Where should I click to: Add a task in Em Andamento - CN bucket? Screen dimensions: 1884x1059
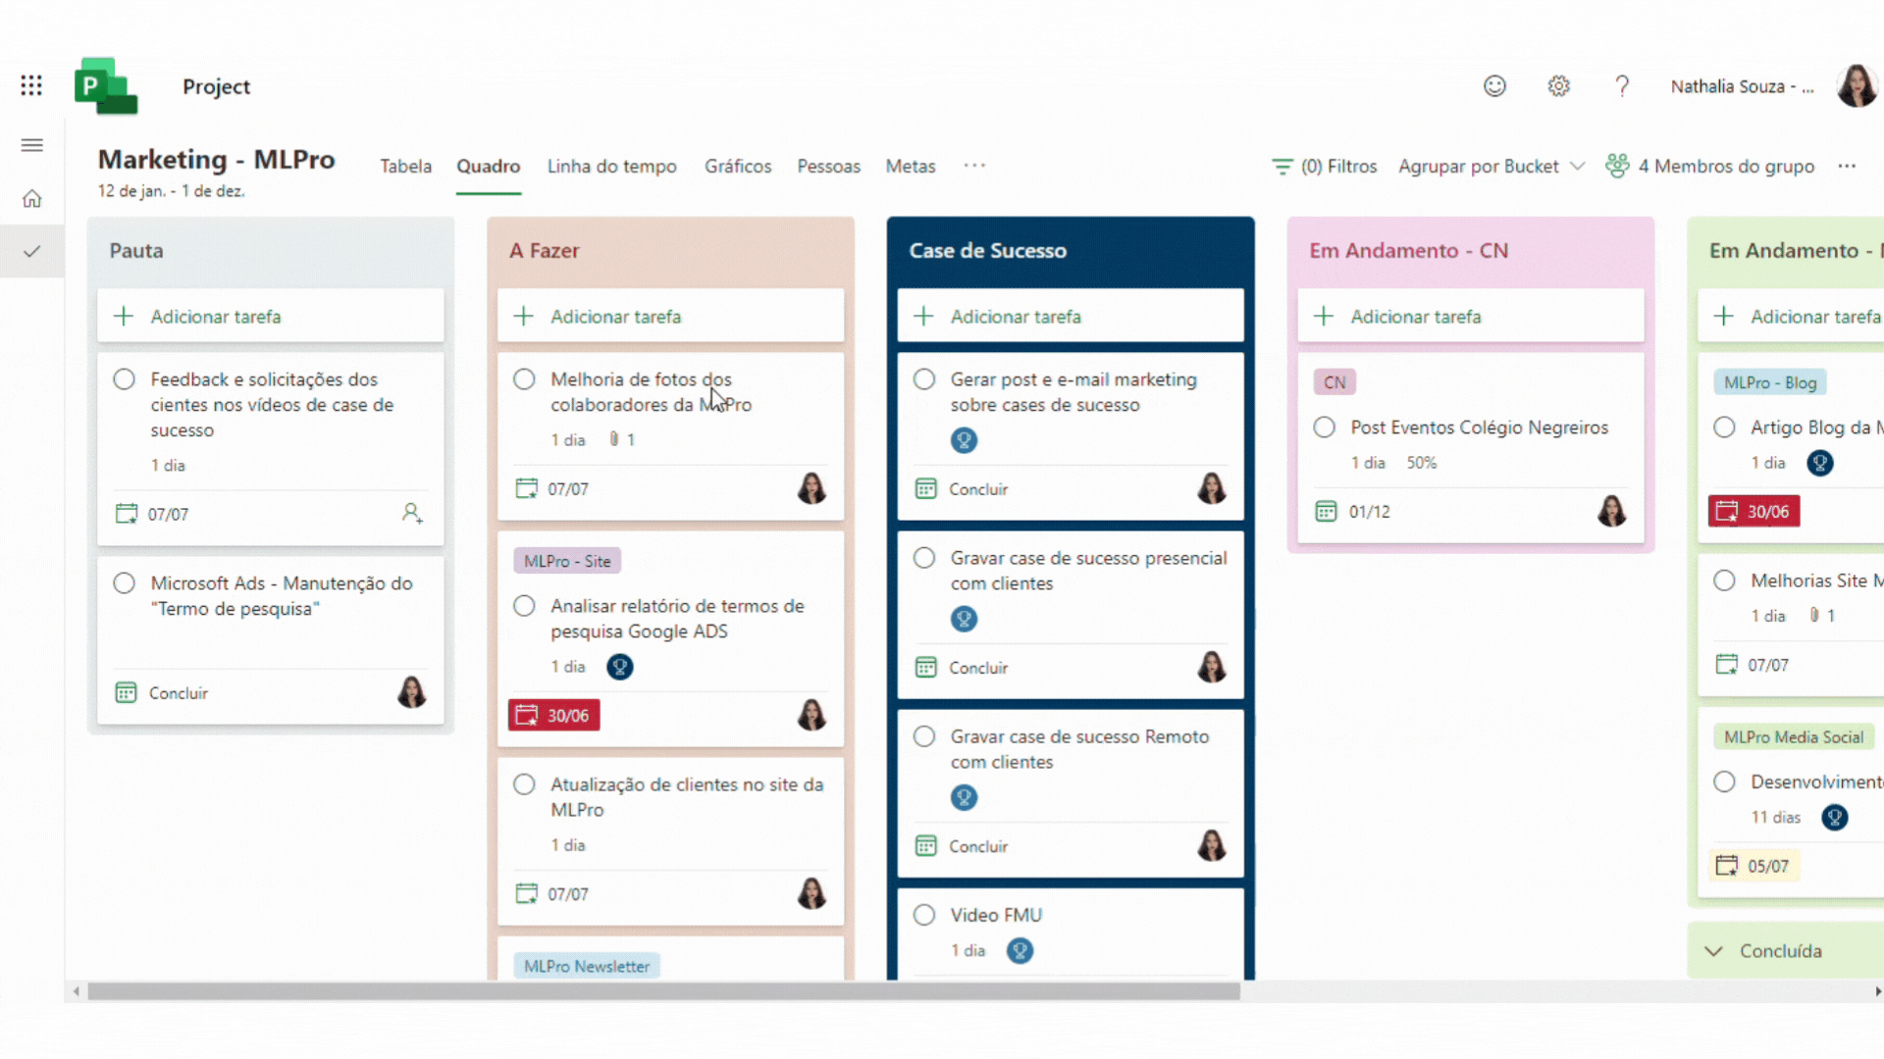[1471, 316]
